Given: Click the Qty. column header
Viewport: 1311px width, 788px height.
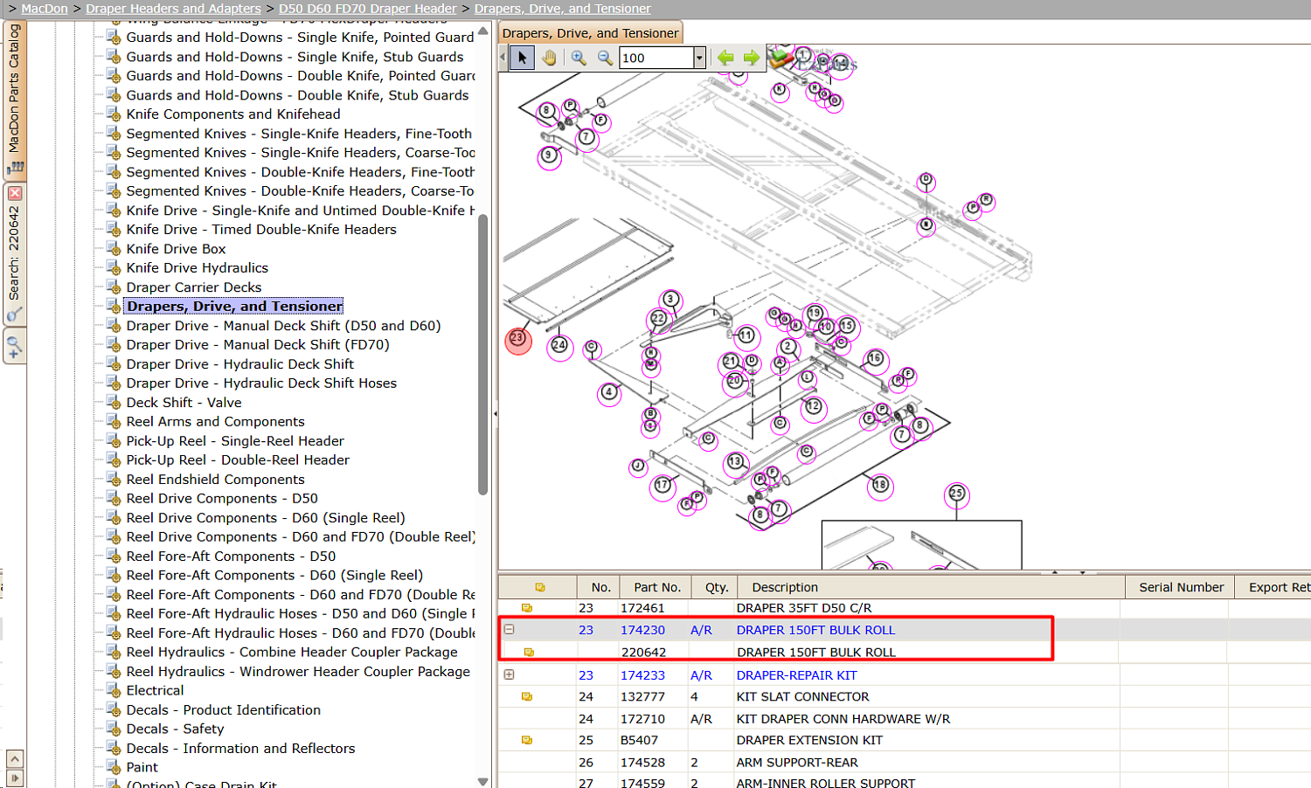Looking at the screenshot, I should coord(716,587).
